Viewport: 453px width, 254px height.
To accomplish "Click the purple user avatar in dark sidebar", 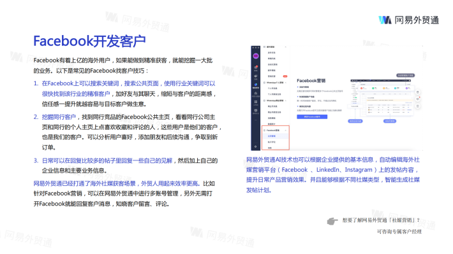I will tap(256, 56).
